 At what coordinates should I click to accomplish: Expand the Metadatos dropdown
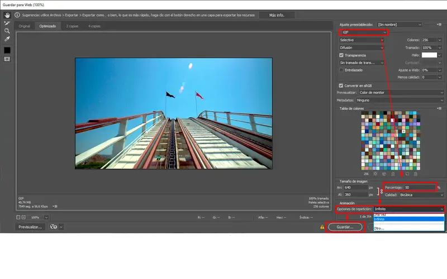[x=401, y=99]
